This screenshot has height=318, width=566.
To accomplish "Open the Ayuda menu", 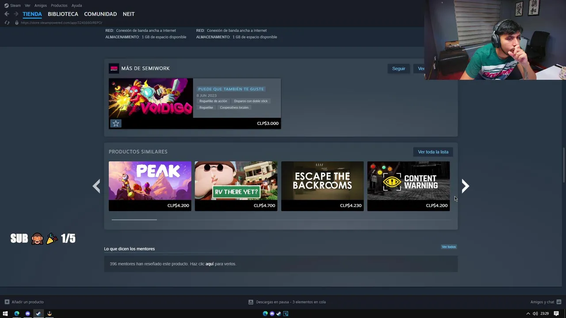I will 76,5.
